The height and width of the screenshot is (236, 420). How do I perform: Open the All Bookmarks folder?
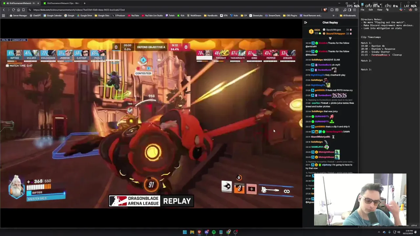click(348, 15)
